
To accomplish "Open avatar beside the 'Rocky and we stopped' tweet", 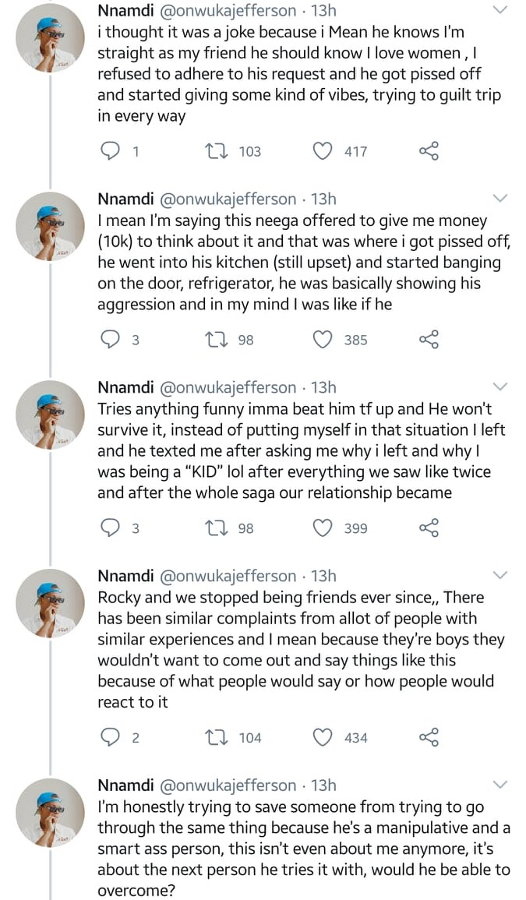I will tap(50, 604).
